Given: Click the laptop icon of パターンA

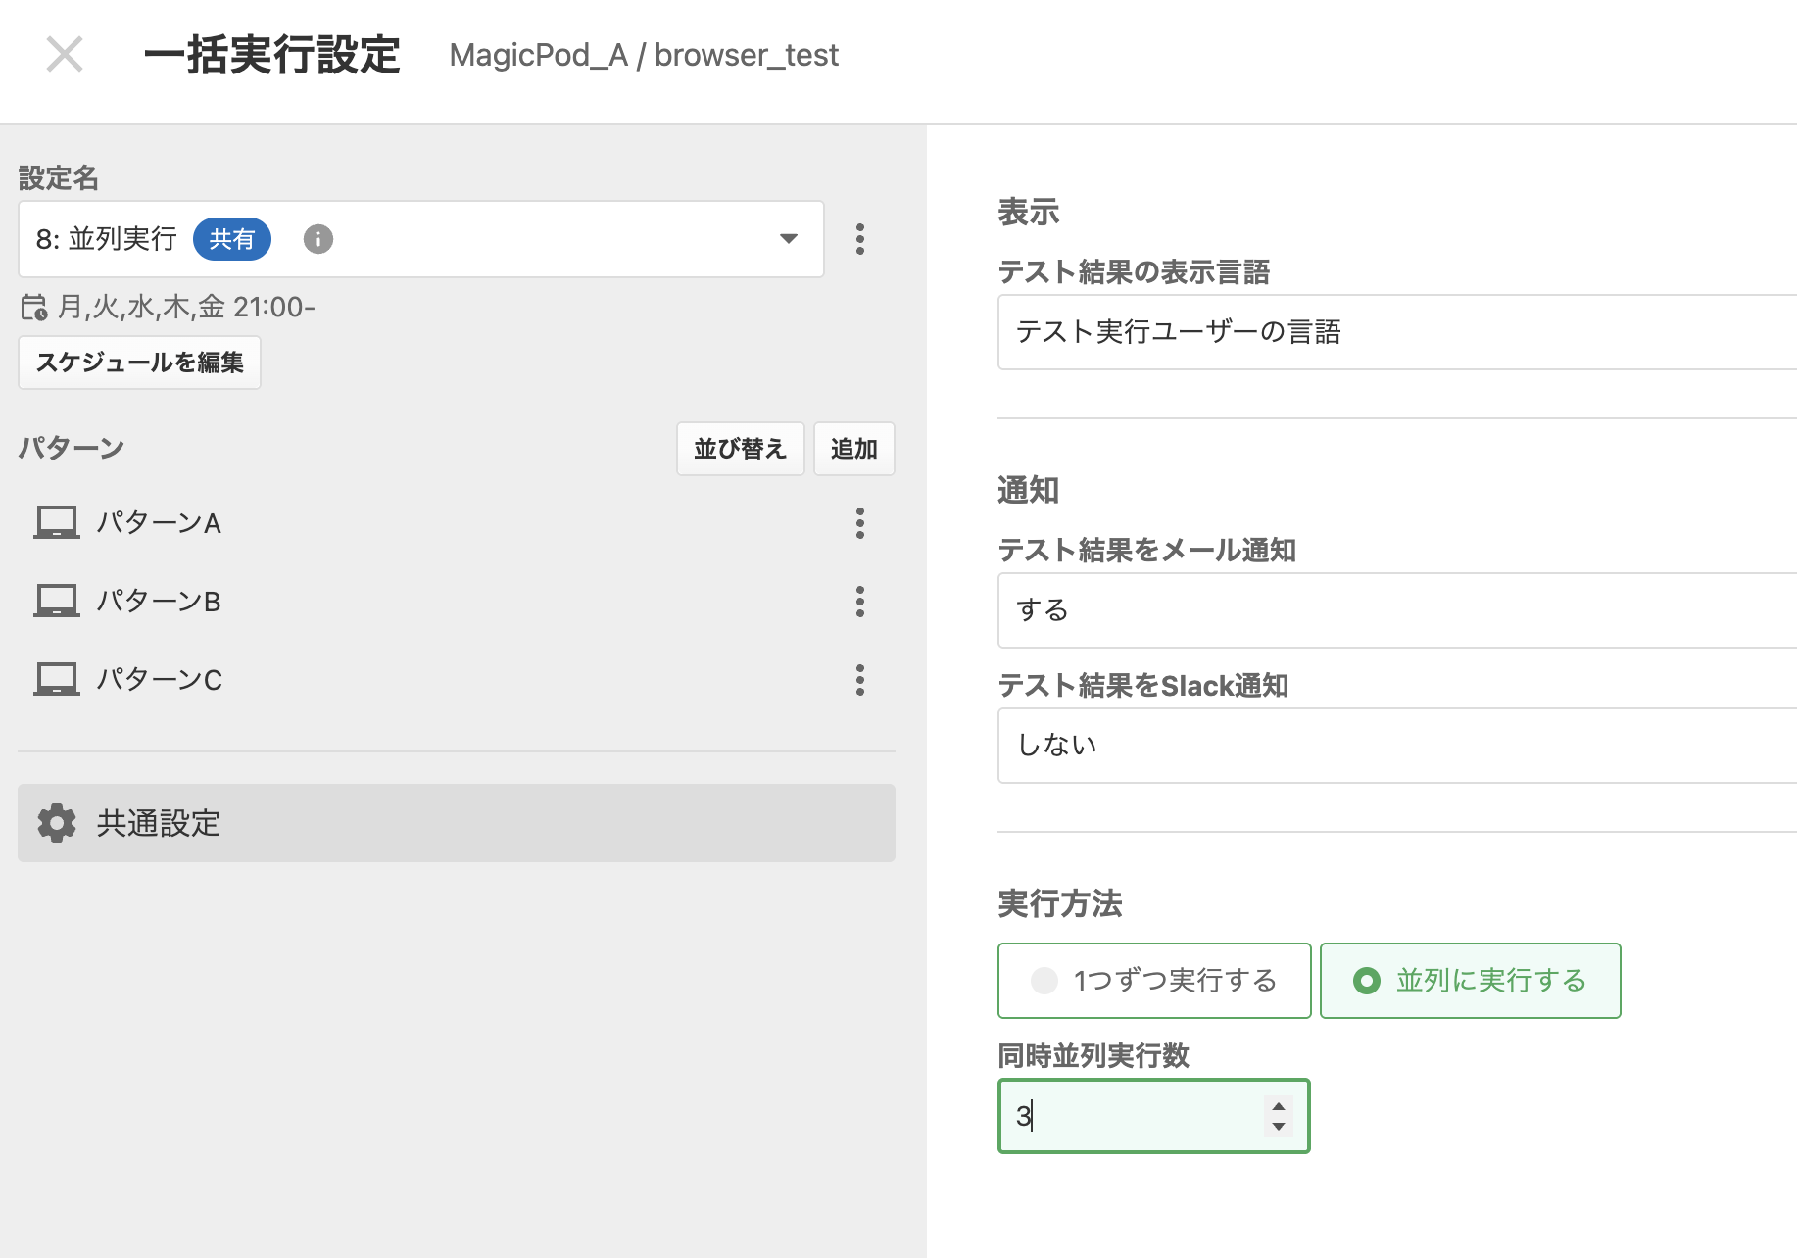Looking at the screenshot, I should pos(57,522).
